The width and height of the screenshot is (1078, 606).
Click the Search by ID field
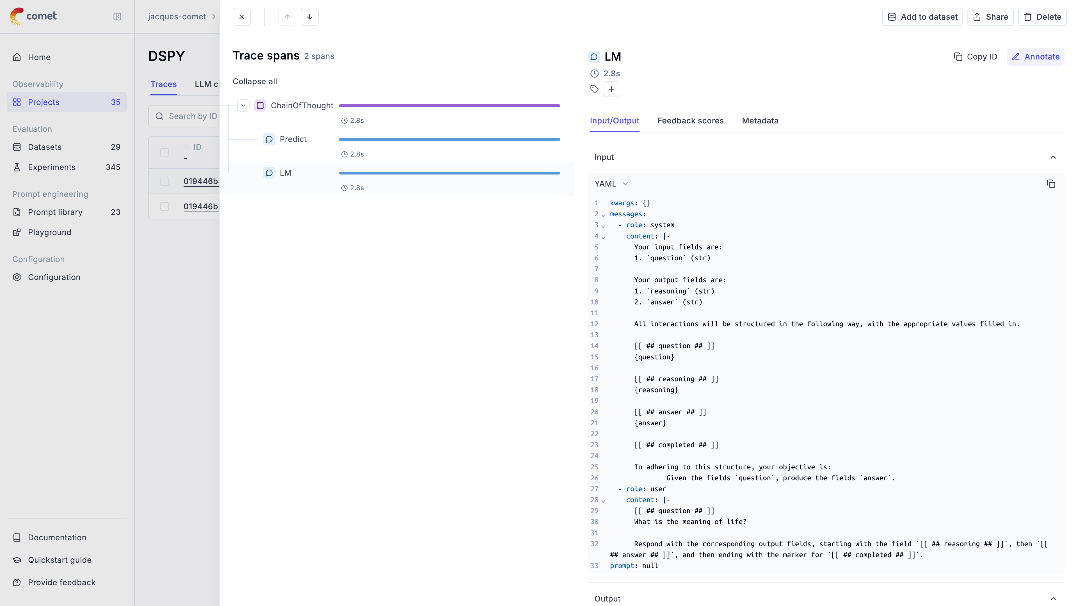click(x=193, y=116)
